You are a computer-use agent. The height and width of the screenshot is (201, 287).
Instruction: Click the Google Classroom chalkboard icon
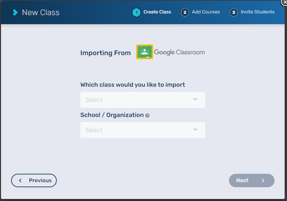[x=145, y=52]
